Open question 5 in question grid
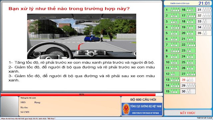The width and height of the screenshot is (213, 120). coord(172,33)
